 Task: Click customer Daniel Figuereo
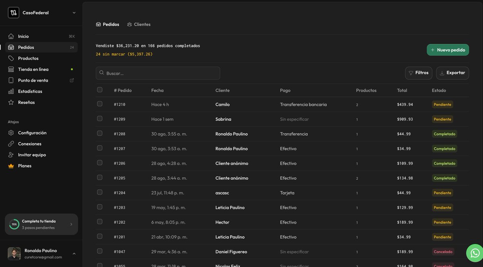(x=231, y=252)
